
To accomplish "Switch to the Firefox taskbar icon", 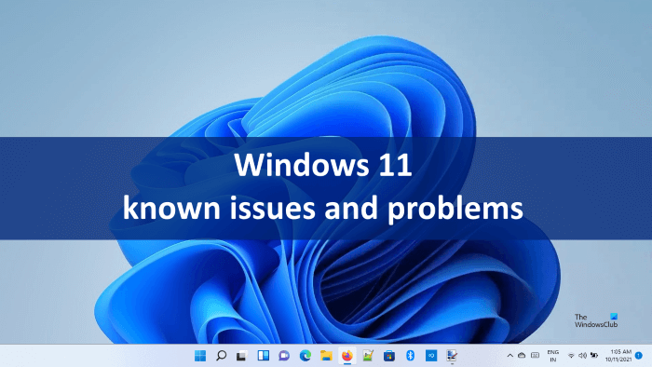I will (x=347, y=356).
